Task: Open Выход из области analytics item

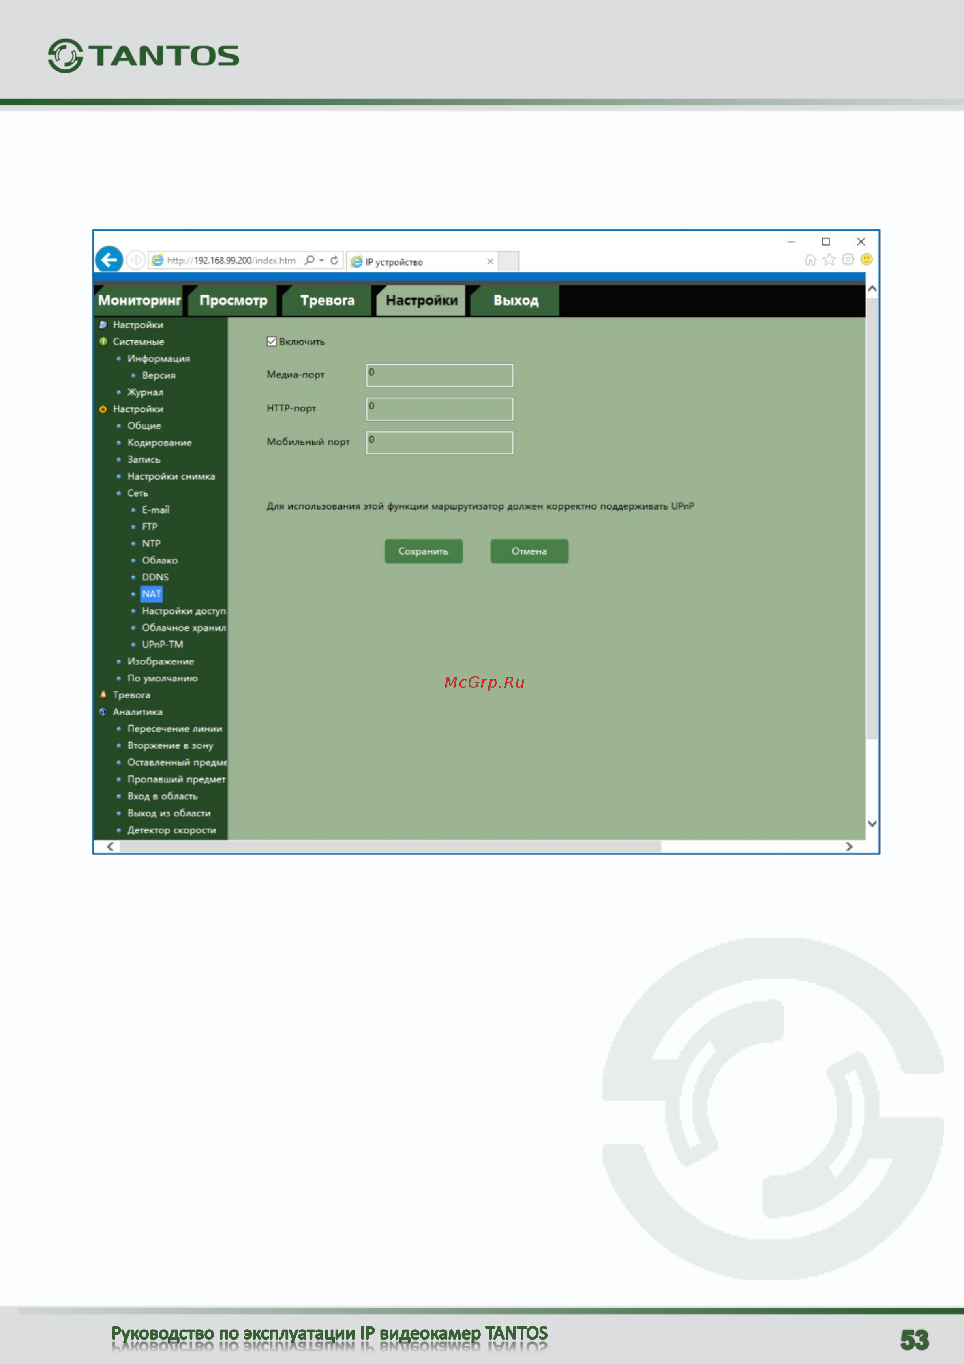Action: tap(169, 813)
